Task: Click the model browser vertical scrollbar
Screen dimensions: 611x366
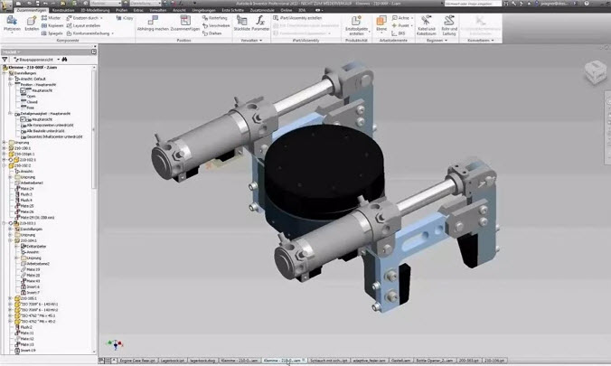Action: click(x=94, y=128)
